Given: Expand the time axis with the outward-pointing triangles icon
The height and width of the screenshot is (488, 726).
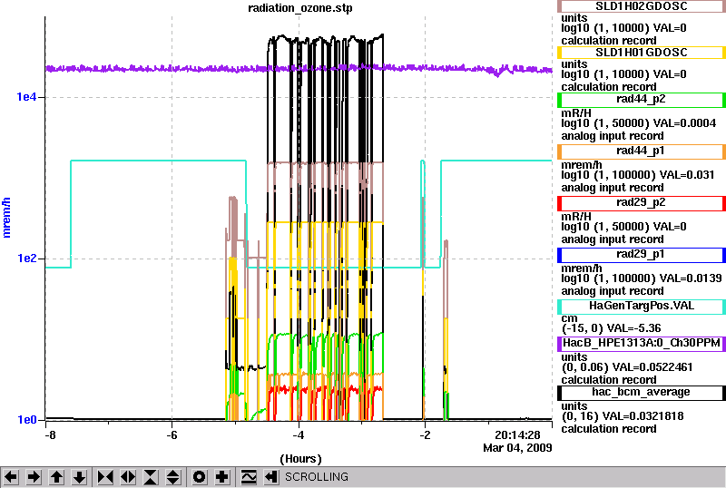Looking at the screenshot, I should (128, 477).
